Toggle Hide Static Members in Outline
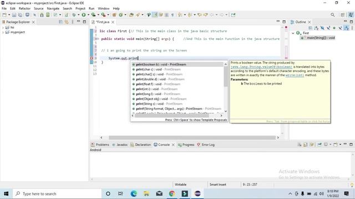This screenshot has height=199, width=355. coord(328,28)
